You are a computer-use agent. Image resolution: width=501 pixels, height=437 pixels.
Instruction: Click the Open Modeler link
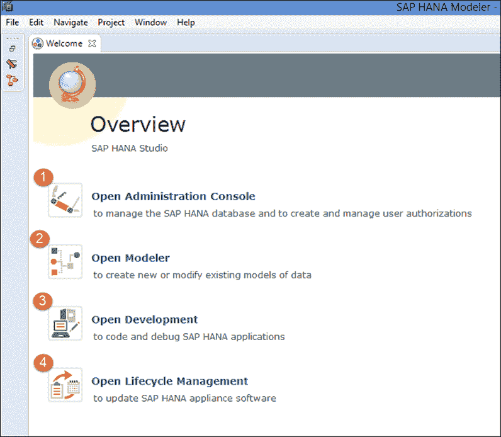click(130, 258)
